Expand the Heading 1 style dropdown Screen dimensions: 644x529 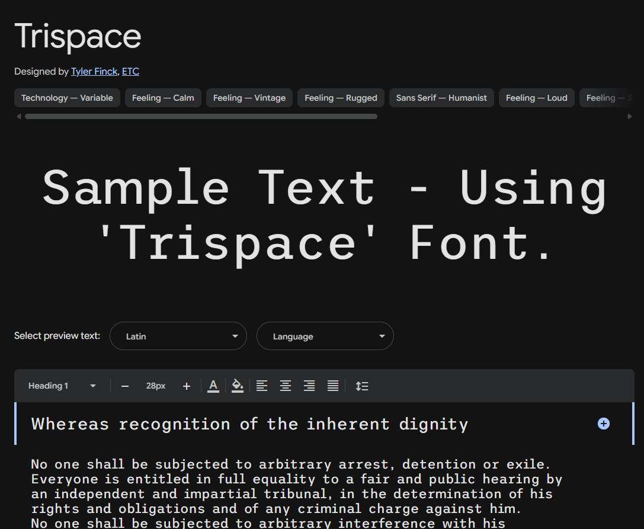click(x=62, y=386)
